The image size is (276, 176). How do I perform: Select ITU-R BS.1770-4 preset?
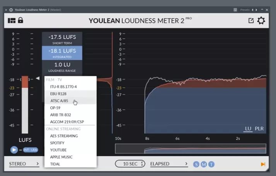[70, 87]
